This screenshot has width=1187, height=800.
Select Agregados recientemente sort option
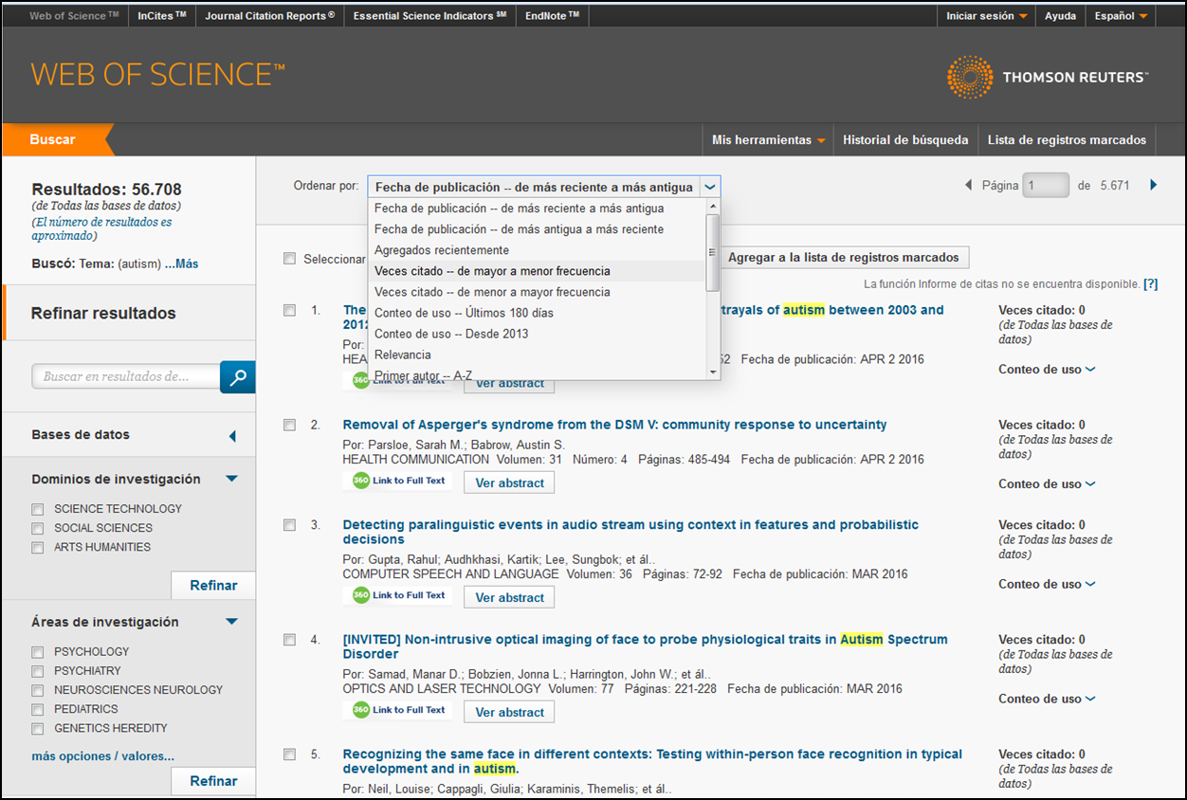(539, 250)
